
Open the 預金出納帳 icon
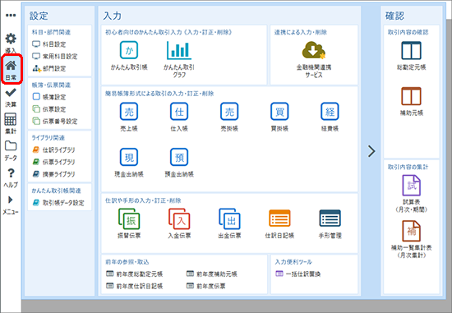pyautogui.click(x=179, y=157)
